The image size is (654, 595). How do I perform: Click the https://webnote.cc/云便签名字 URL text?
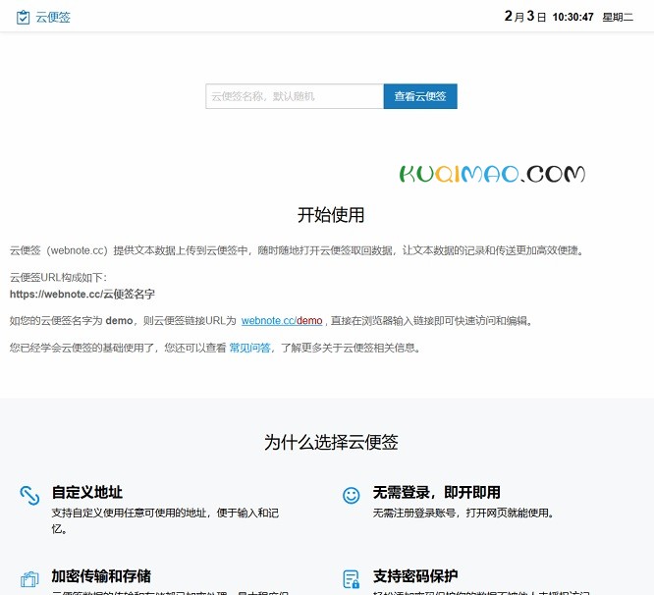pyautogui.click(x=82, y=294)
